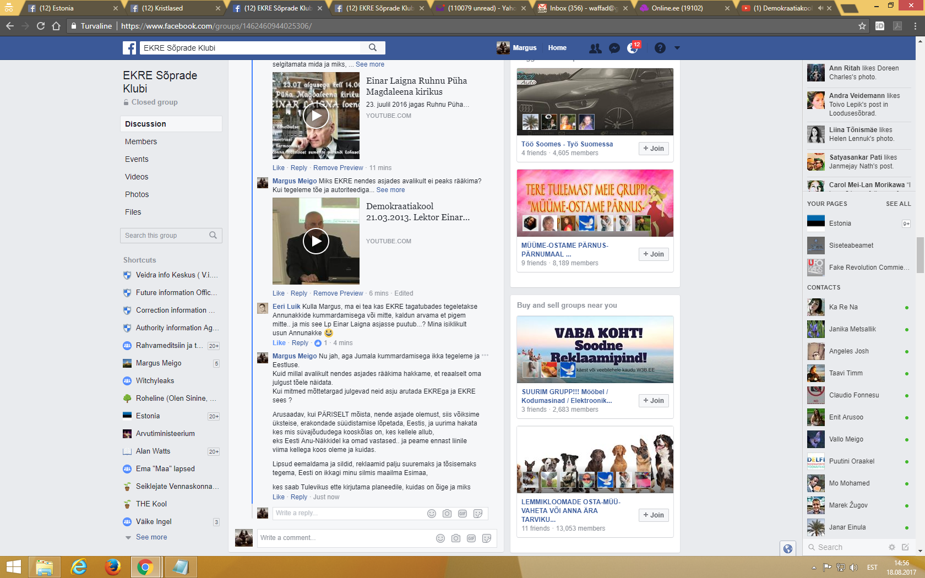The width and height of the screenshot is (925, 578).
Task: Insert an emoji in the reply box
Action: (432, 514)
